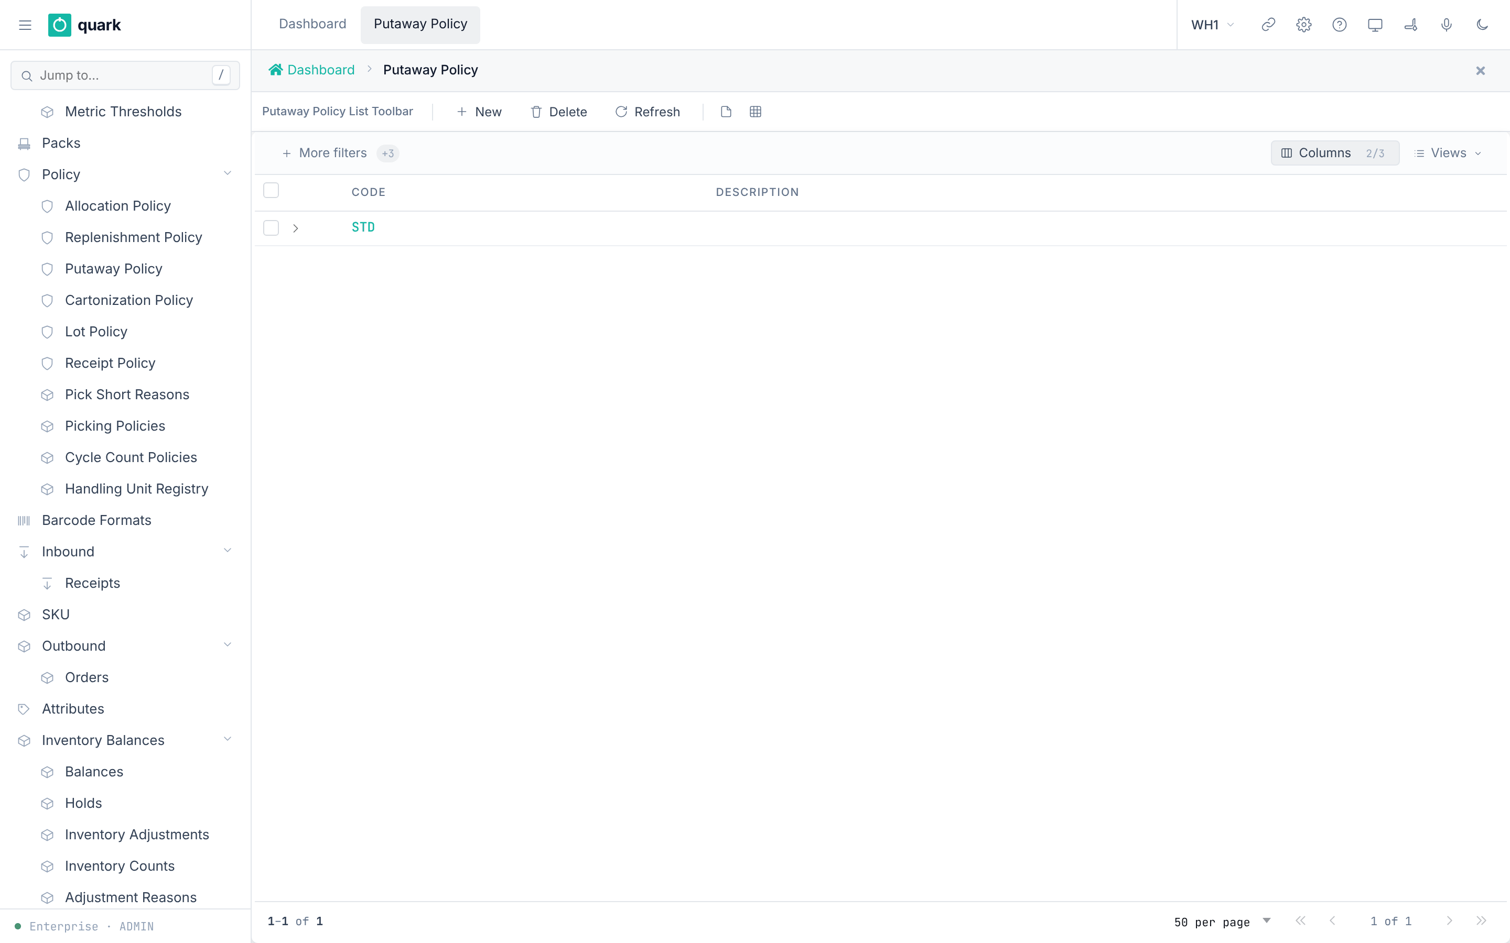Click the Dashboard breadcrumb link
1510x943 pixels.
(x=321, y=70)
